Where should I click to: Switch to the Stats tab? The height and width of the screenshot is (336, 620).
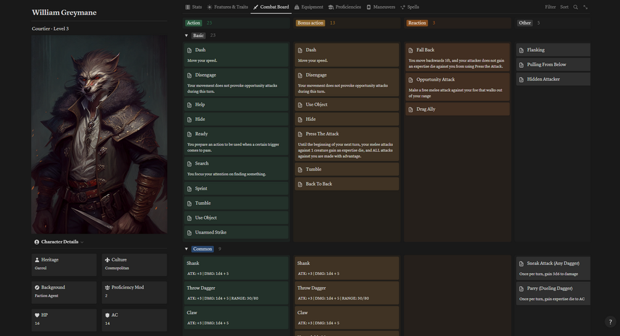click(x=193, y=7)
